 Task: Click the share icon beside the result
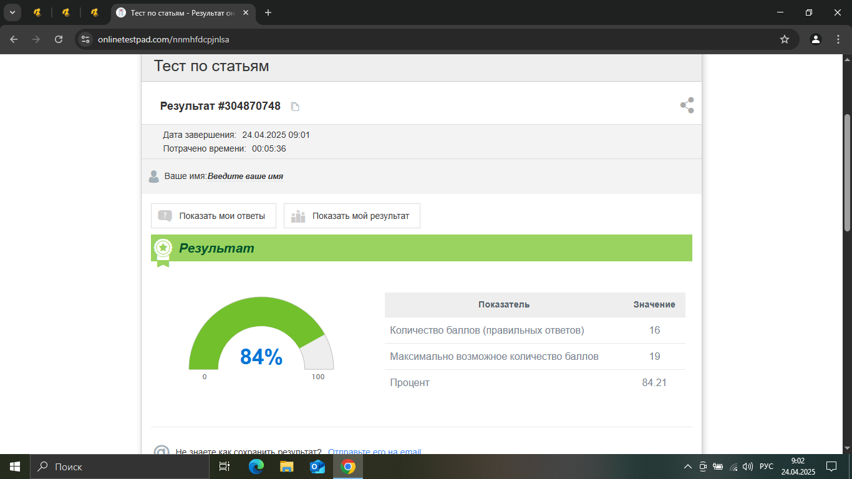(x=687, y=105)
